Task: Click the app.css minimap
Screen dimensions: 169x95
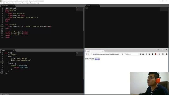Action: point(164,9)
